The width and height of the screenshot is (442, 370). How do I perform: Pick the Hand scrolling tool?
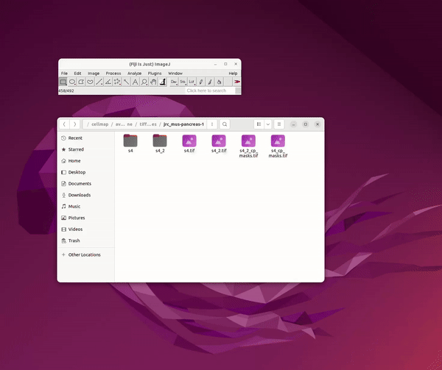(152, 82)
